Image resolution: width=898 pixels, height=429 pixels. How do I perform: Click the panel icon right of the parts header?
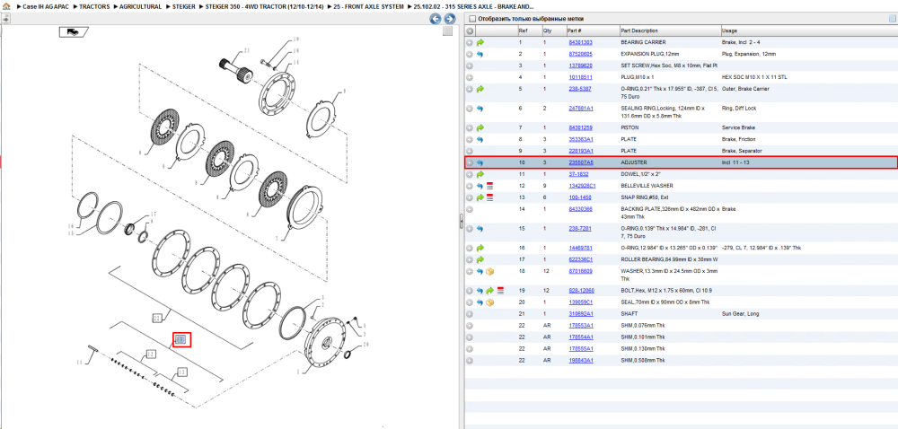892,19
